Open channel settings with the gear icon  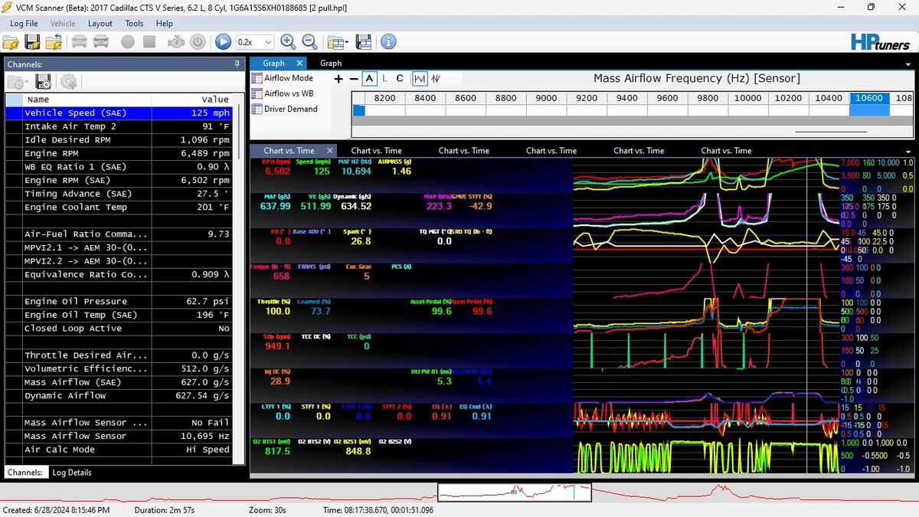69,81
